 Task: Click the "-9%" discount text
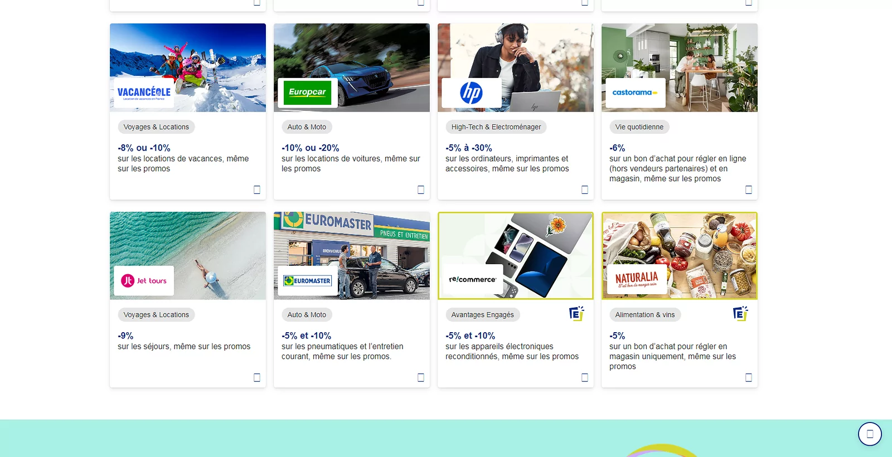(x=125, y=336)
